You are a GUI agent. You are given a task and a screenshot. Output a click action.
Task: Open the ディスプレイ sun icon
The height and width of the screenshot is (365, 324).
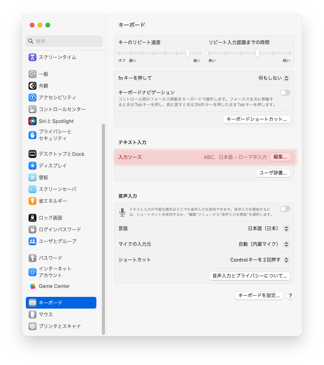pos(33,166)
